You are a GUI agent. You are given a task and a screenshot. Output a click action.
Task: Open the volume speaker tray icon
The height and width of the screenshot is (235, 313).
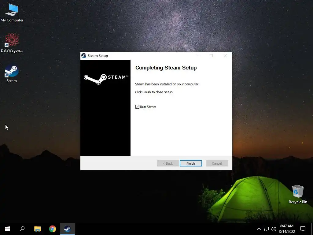click(x=274, y=229)
